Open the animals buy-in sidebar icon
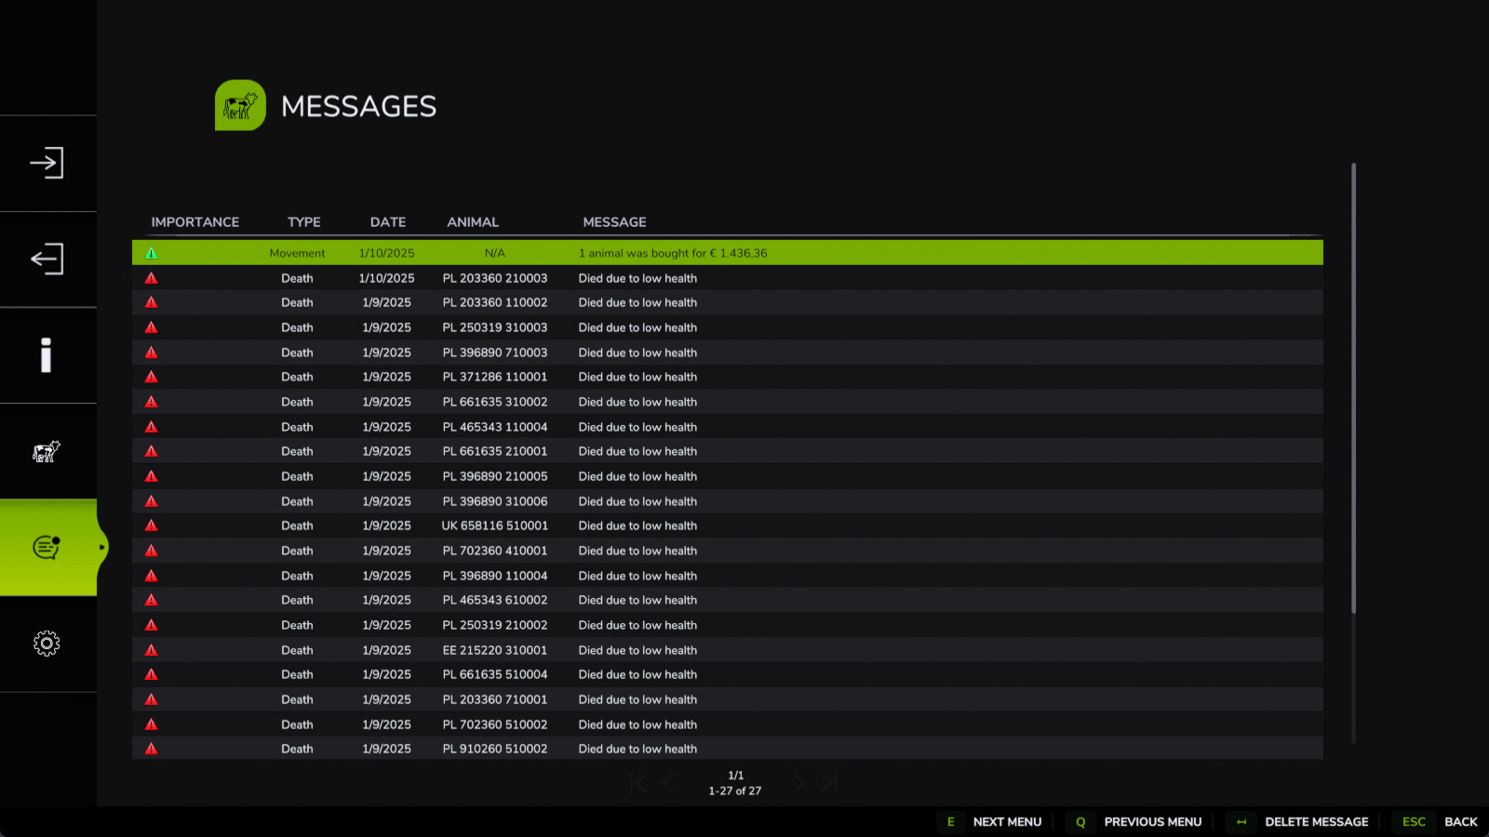 (x=47, y=164)
